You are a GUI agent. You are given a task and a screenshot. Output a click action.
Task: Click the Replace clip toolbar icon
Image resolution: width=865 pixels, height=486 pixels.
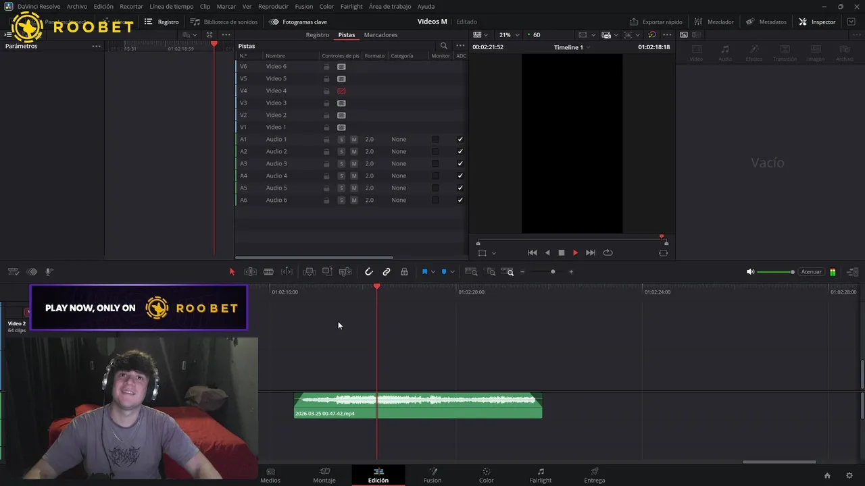[345, 272]
